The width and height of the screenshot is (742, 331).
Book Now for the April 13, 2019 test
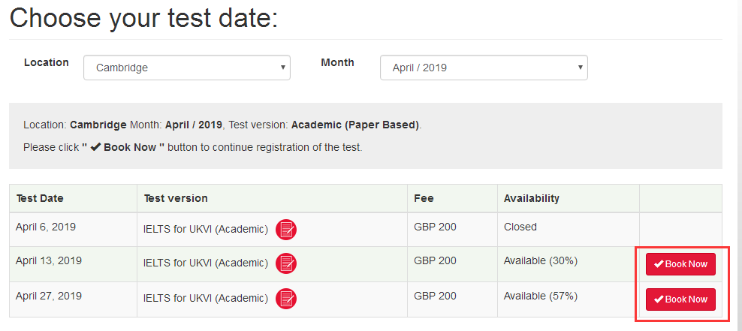click(680, 264)
